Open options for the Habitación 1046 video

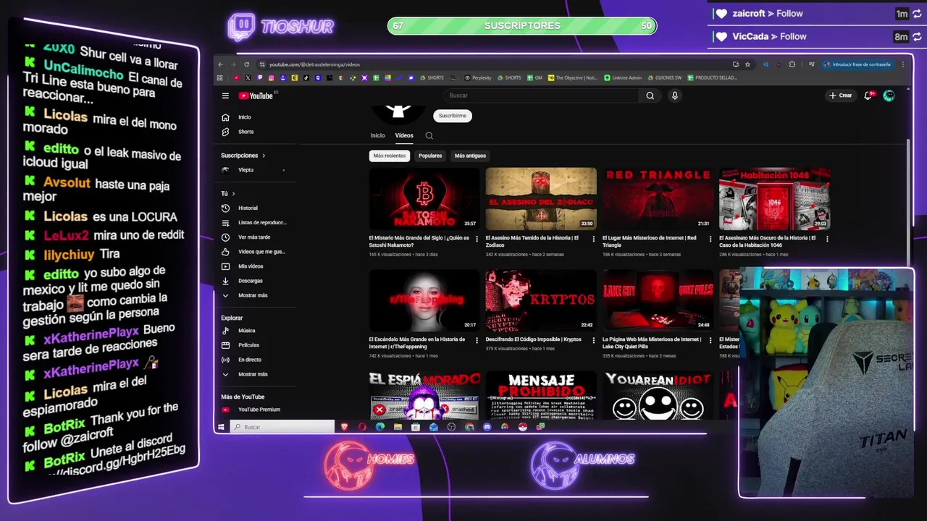click(x=827, y=239)
